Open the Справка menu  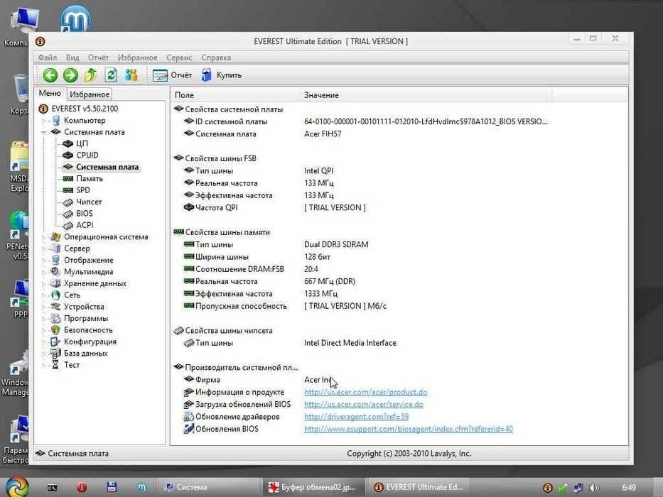pos(216,58)
